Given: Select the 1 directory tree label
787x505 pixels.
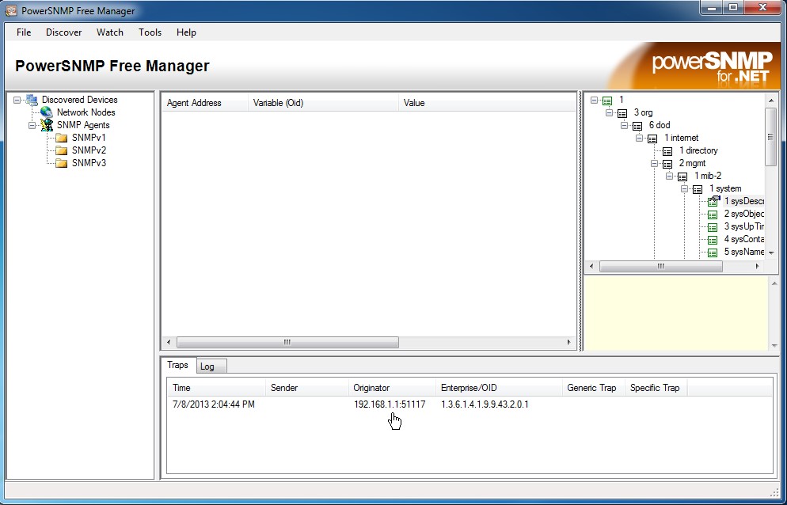Looking at the screenshot, I should [698, 150].
